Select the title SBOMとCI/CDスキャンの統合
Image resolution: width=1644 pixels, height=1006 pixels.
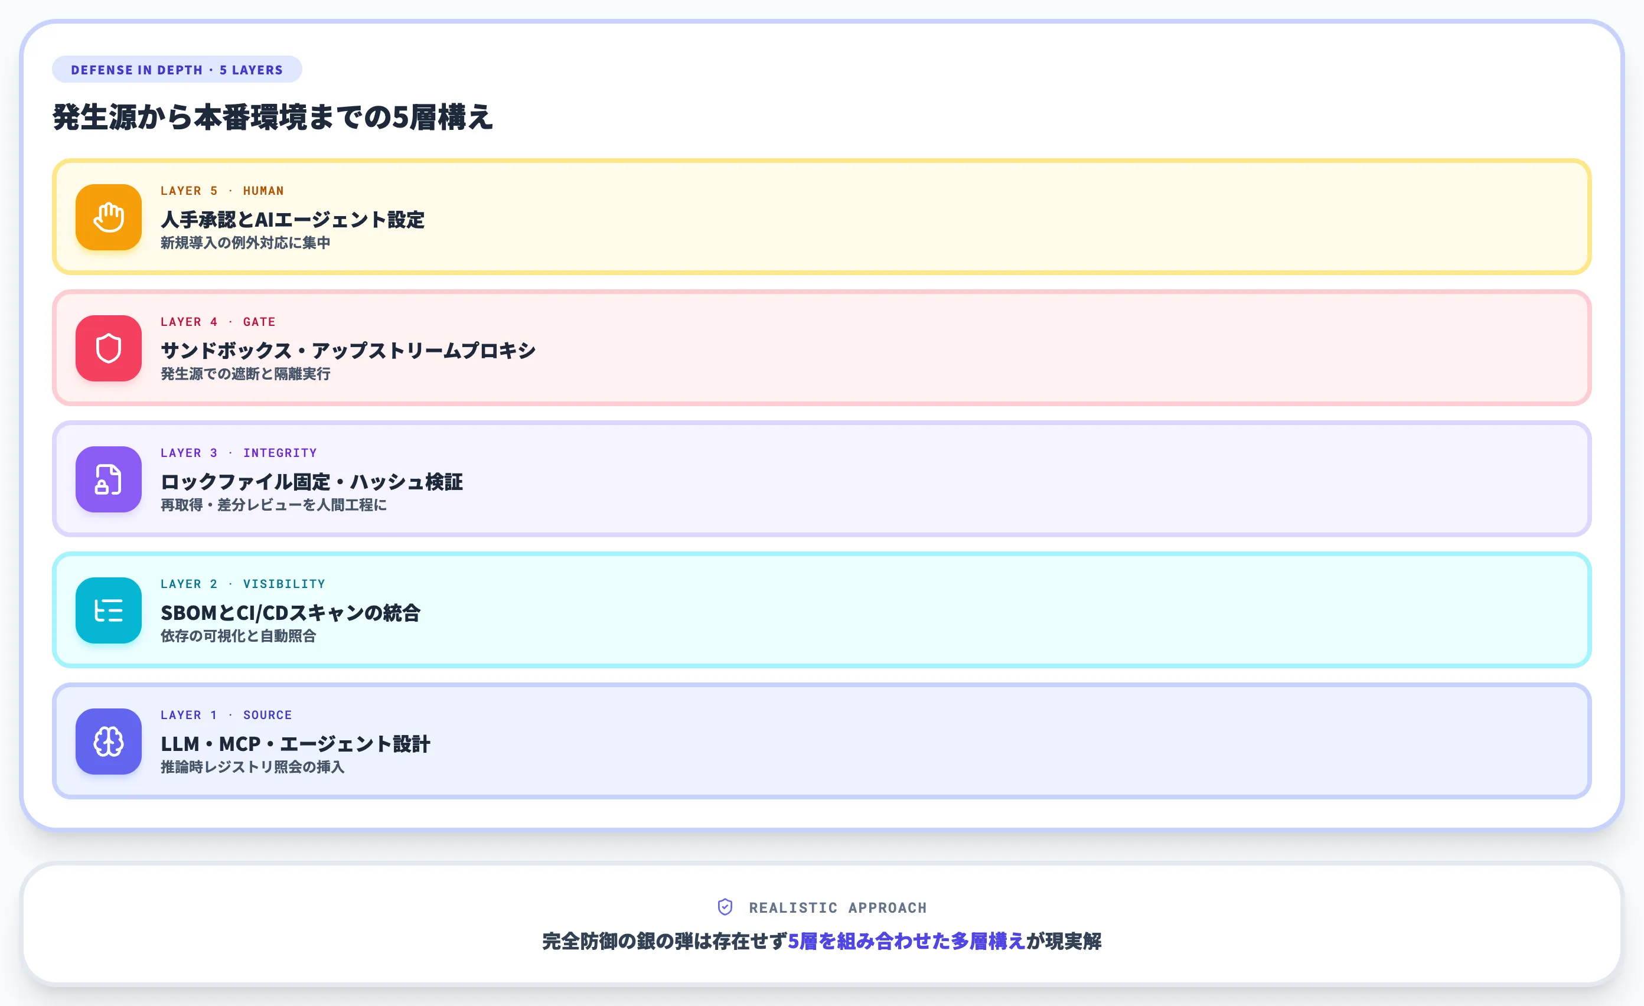click(290, 612)
